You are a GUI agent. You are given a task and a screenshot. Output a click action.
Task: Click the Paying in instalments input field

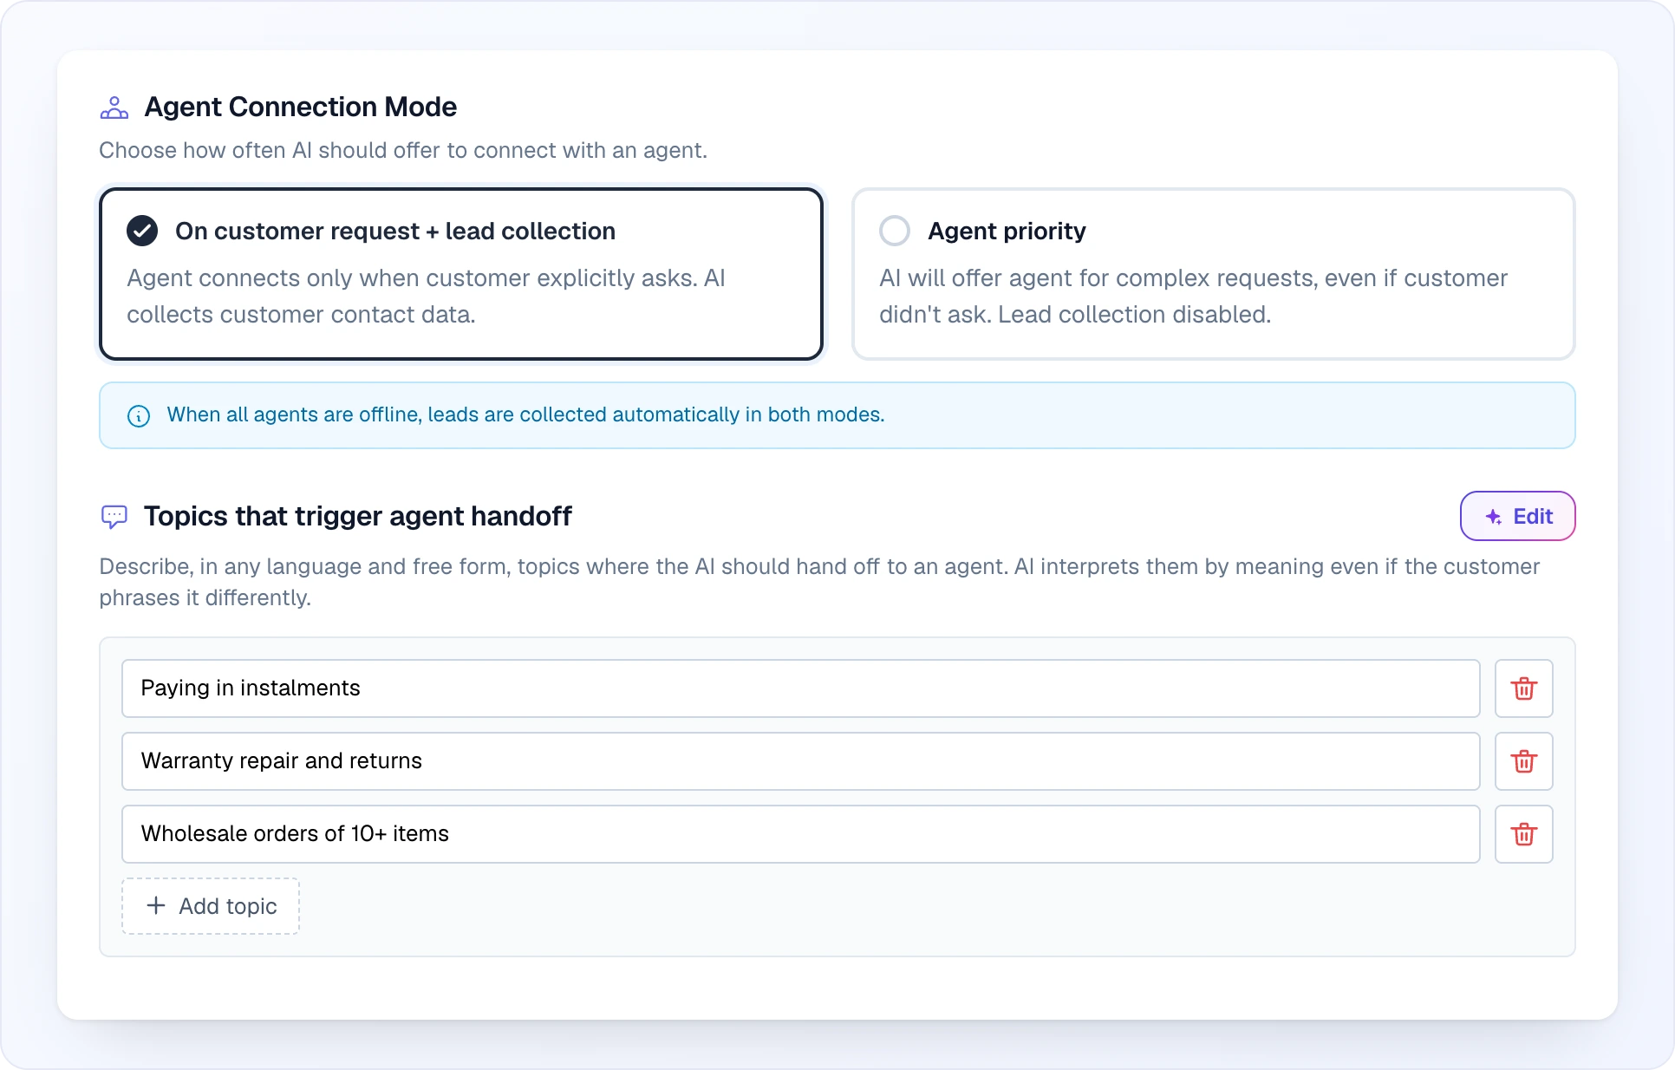tap(800, 688)
